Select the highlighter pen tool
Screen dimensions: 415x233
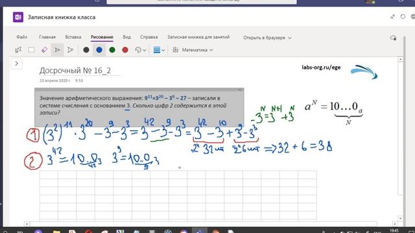71,50
